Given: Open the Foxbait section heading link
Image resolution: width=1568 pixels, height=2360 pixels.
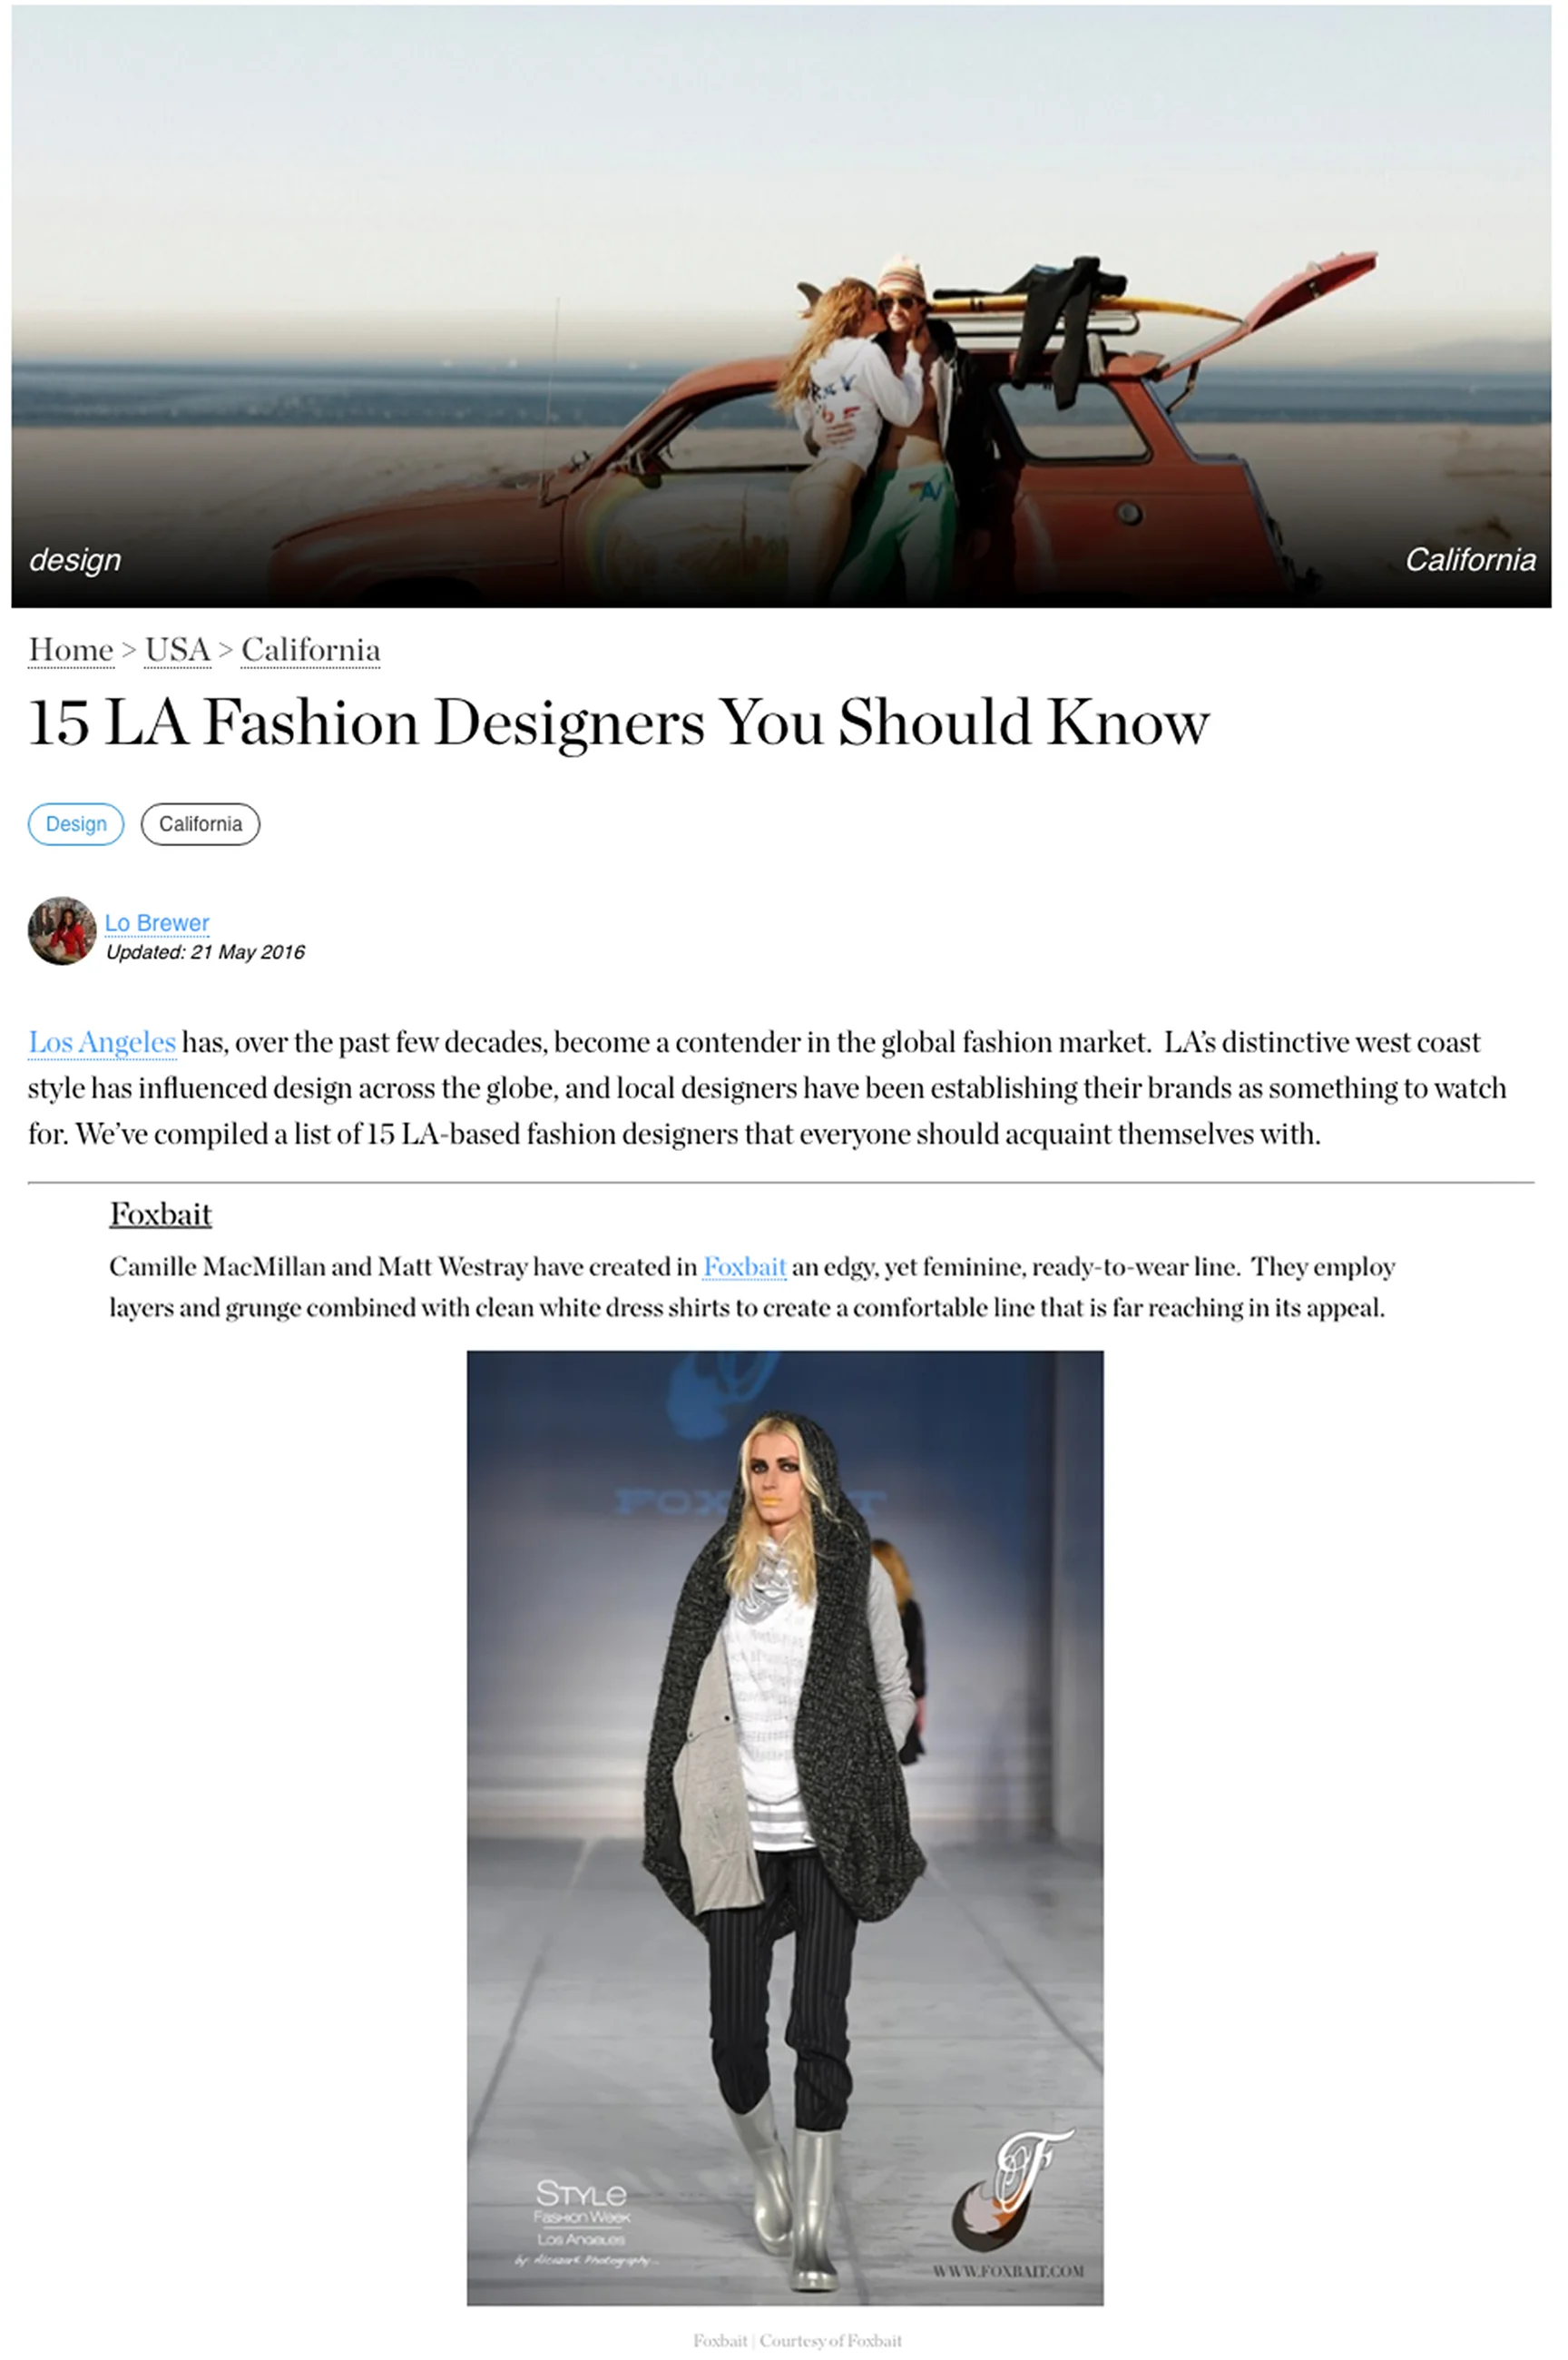Looking at the screenshot, I should pos(160,1214).
